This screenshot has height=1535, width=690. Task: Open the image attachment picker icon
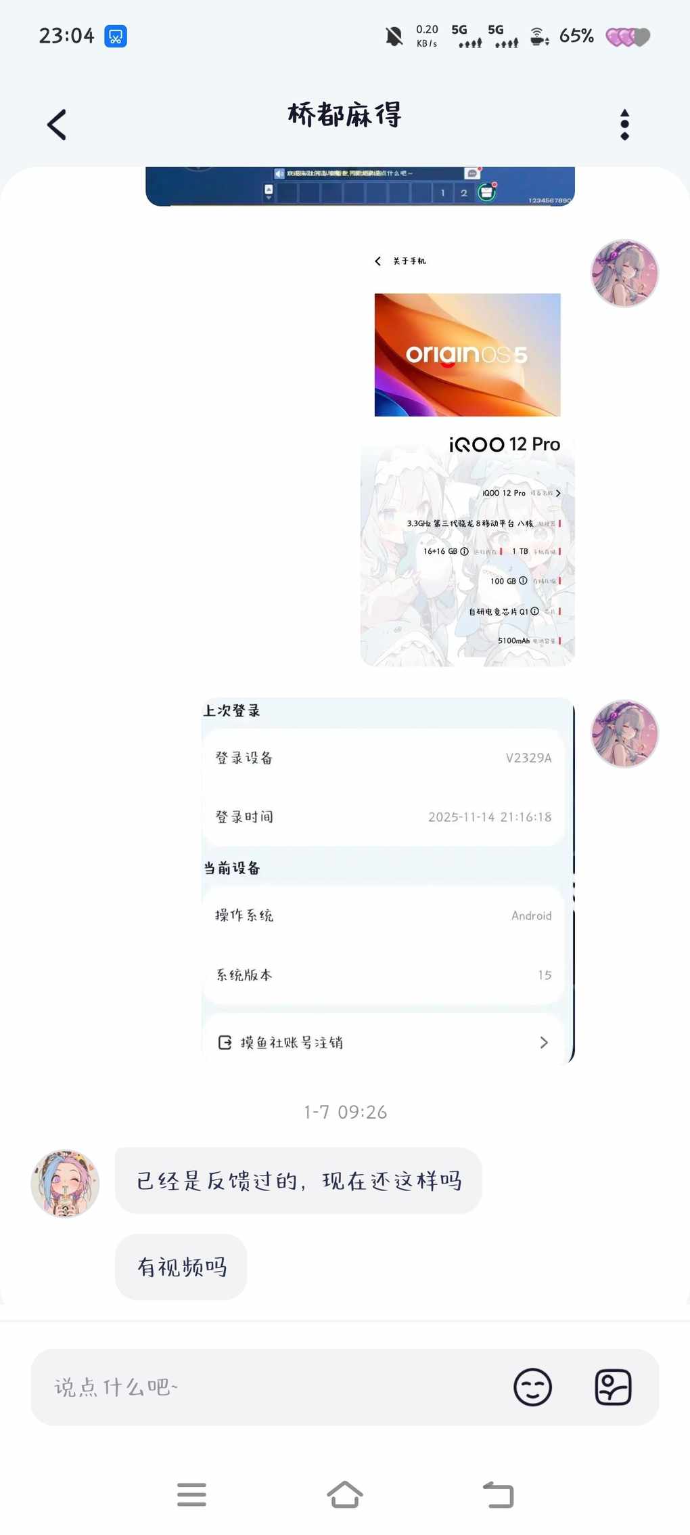(x=613, y=1387)
